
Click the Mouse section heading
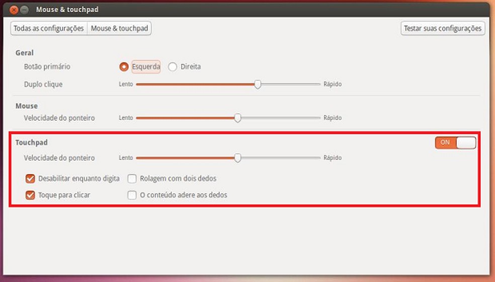pos(27,106)
